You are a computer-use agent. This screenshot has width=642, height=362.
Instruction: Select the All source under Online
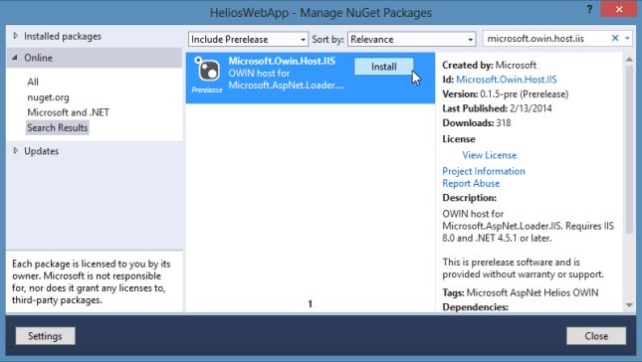(33, 82)
